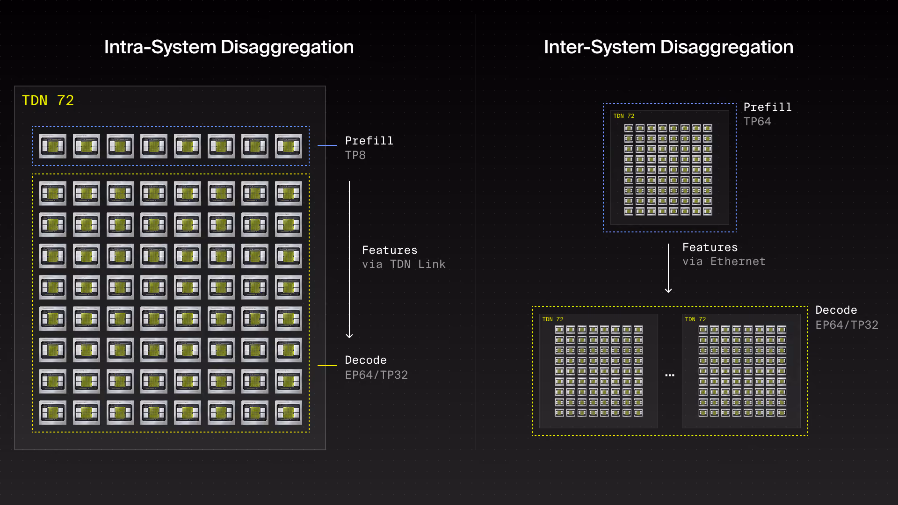Click the "Prefill" label above TP64
Screen dimensions: 898x505
(x=768, y=107)
